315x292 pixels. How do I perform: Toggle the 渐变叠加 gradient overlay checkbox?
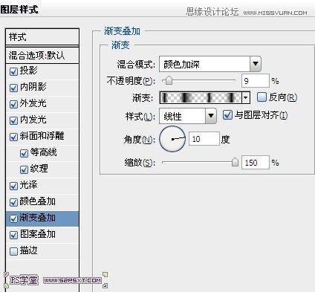coord(13,218)
